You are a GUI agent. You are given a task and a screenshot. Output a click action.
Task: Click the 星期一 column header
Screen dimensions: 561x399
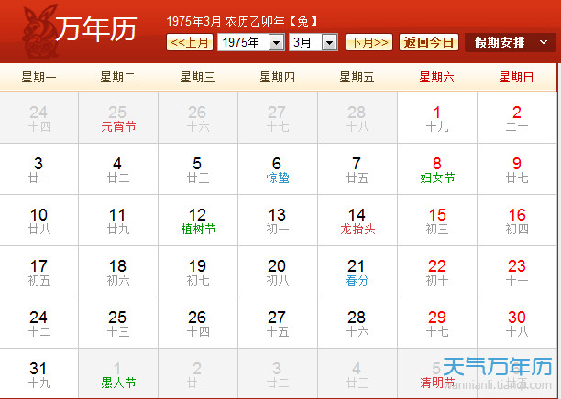39,77
